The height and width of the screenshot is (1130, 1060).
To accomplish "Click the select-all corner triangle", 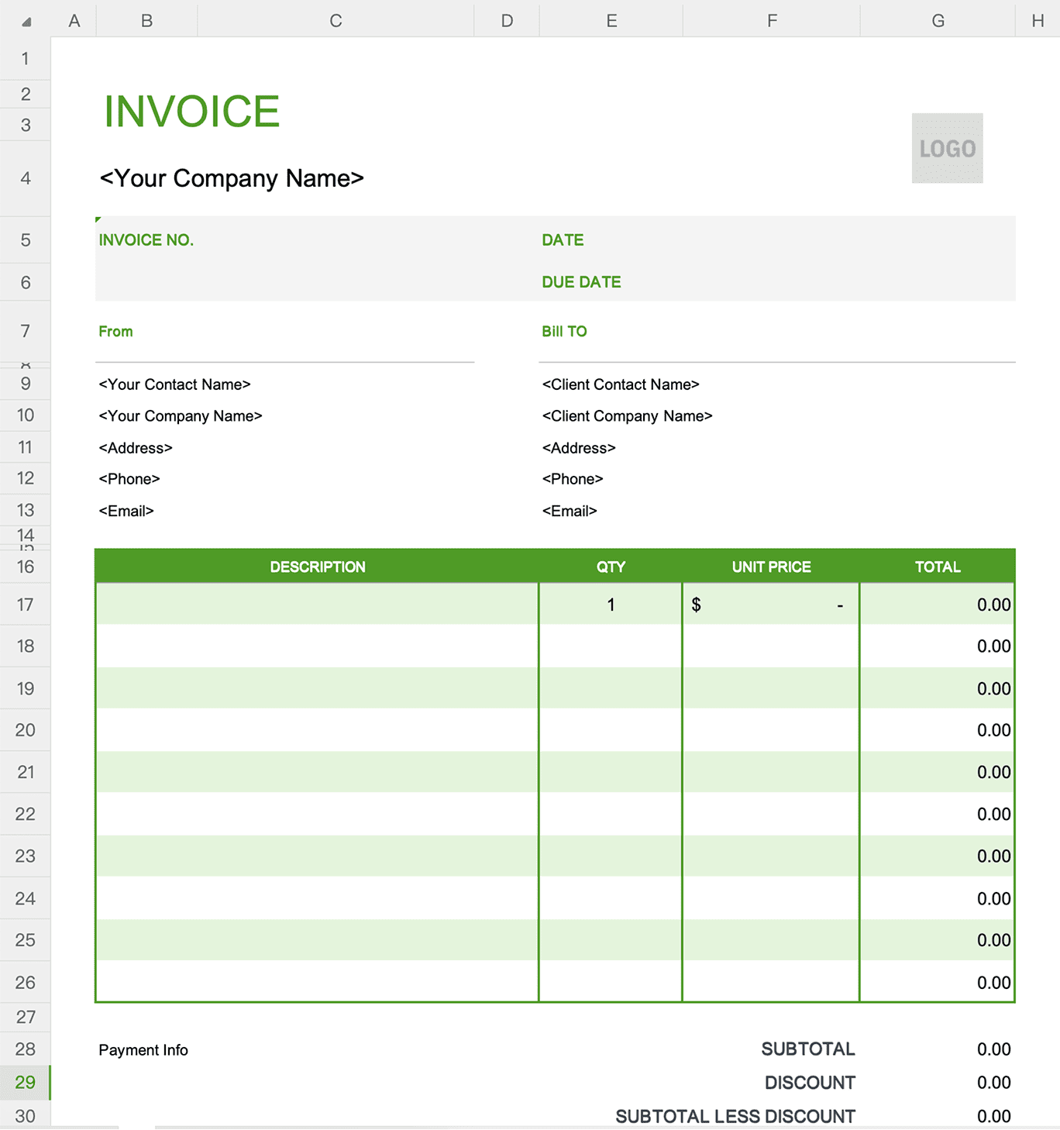I will coord(26,22).
